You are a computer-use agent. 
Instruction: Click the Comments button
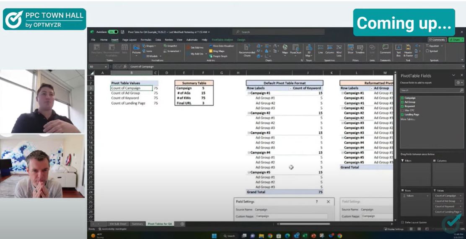437,40
